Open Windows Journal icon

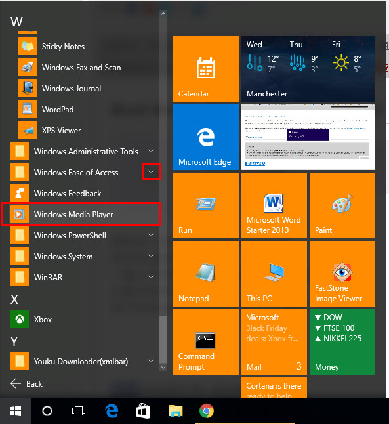[x=28, y=88]
